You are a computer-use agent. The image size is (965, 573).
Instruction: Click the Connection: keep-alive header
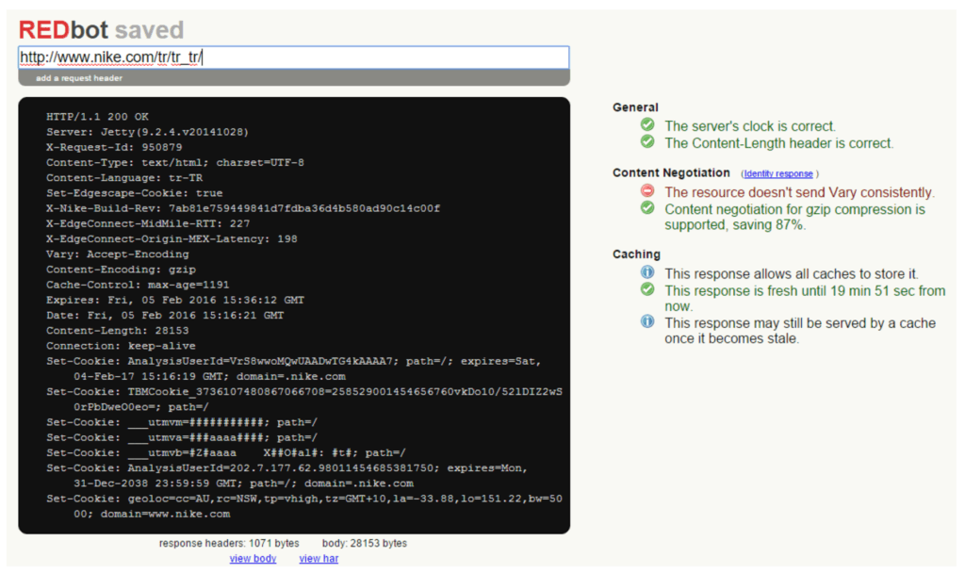[121, 346]
